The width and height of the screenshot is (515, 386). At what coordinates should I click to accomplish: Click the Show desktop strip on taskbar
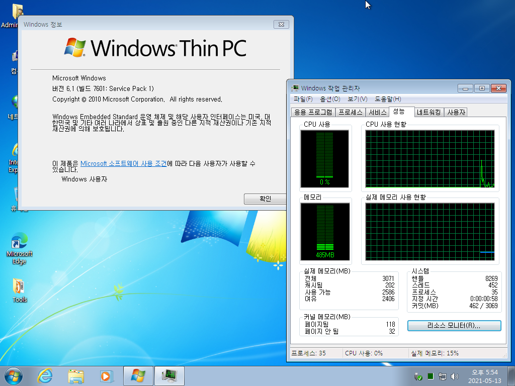(x=511, y=376)
